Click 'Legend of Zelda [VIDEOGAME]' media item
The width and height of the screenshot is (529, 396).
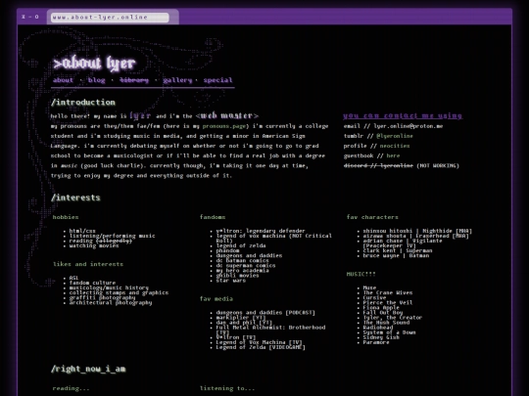click(261, 347)
